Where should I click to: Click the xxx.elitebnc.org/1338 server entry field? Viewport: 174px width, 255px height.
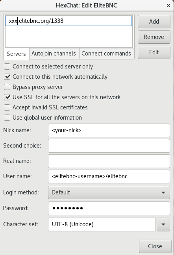point(69,21)
